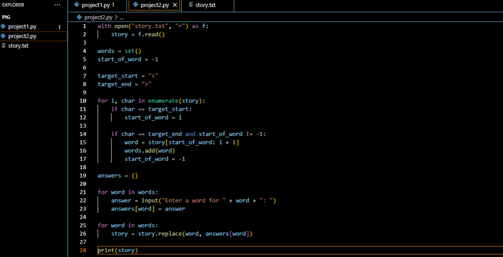Click project2.py name in breadcrumb path

98,17
